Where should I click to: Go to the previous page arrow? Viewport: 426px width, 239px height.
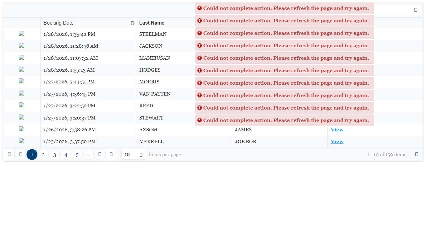(x=21, y=154)
